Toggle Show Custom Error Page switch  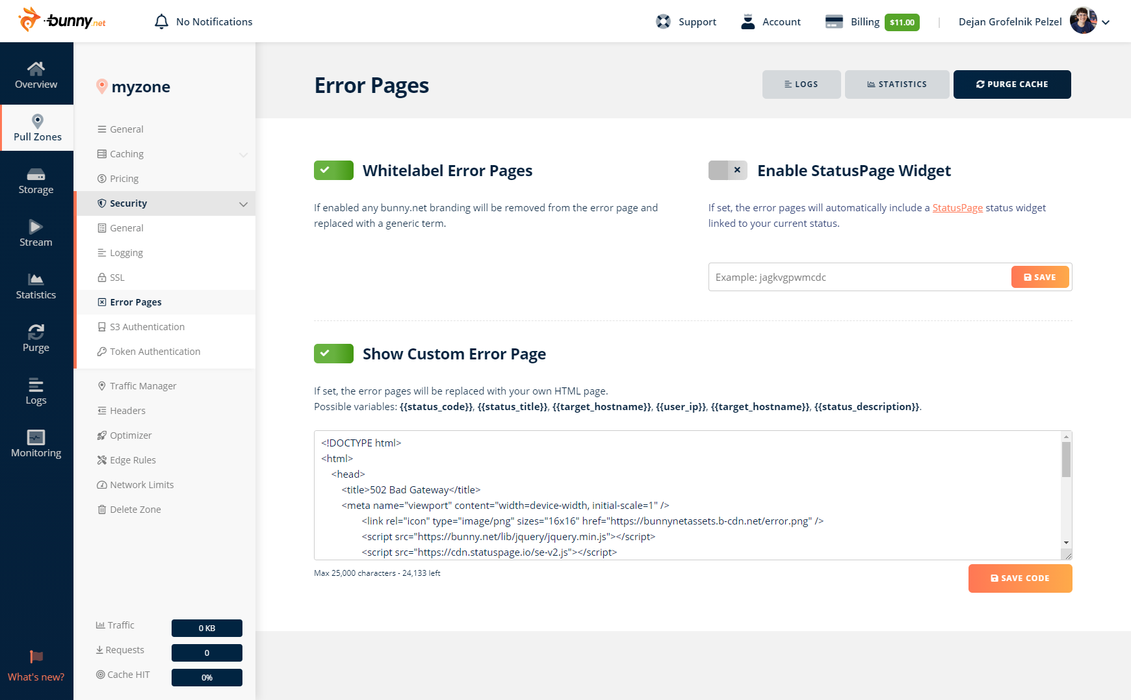333,354
